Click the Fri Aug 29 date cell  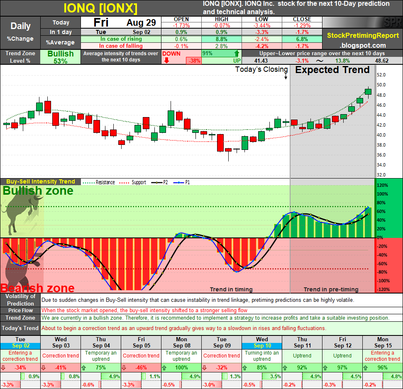121,22
